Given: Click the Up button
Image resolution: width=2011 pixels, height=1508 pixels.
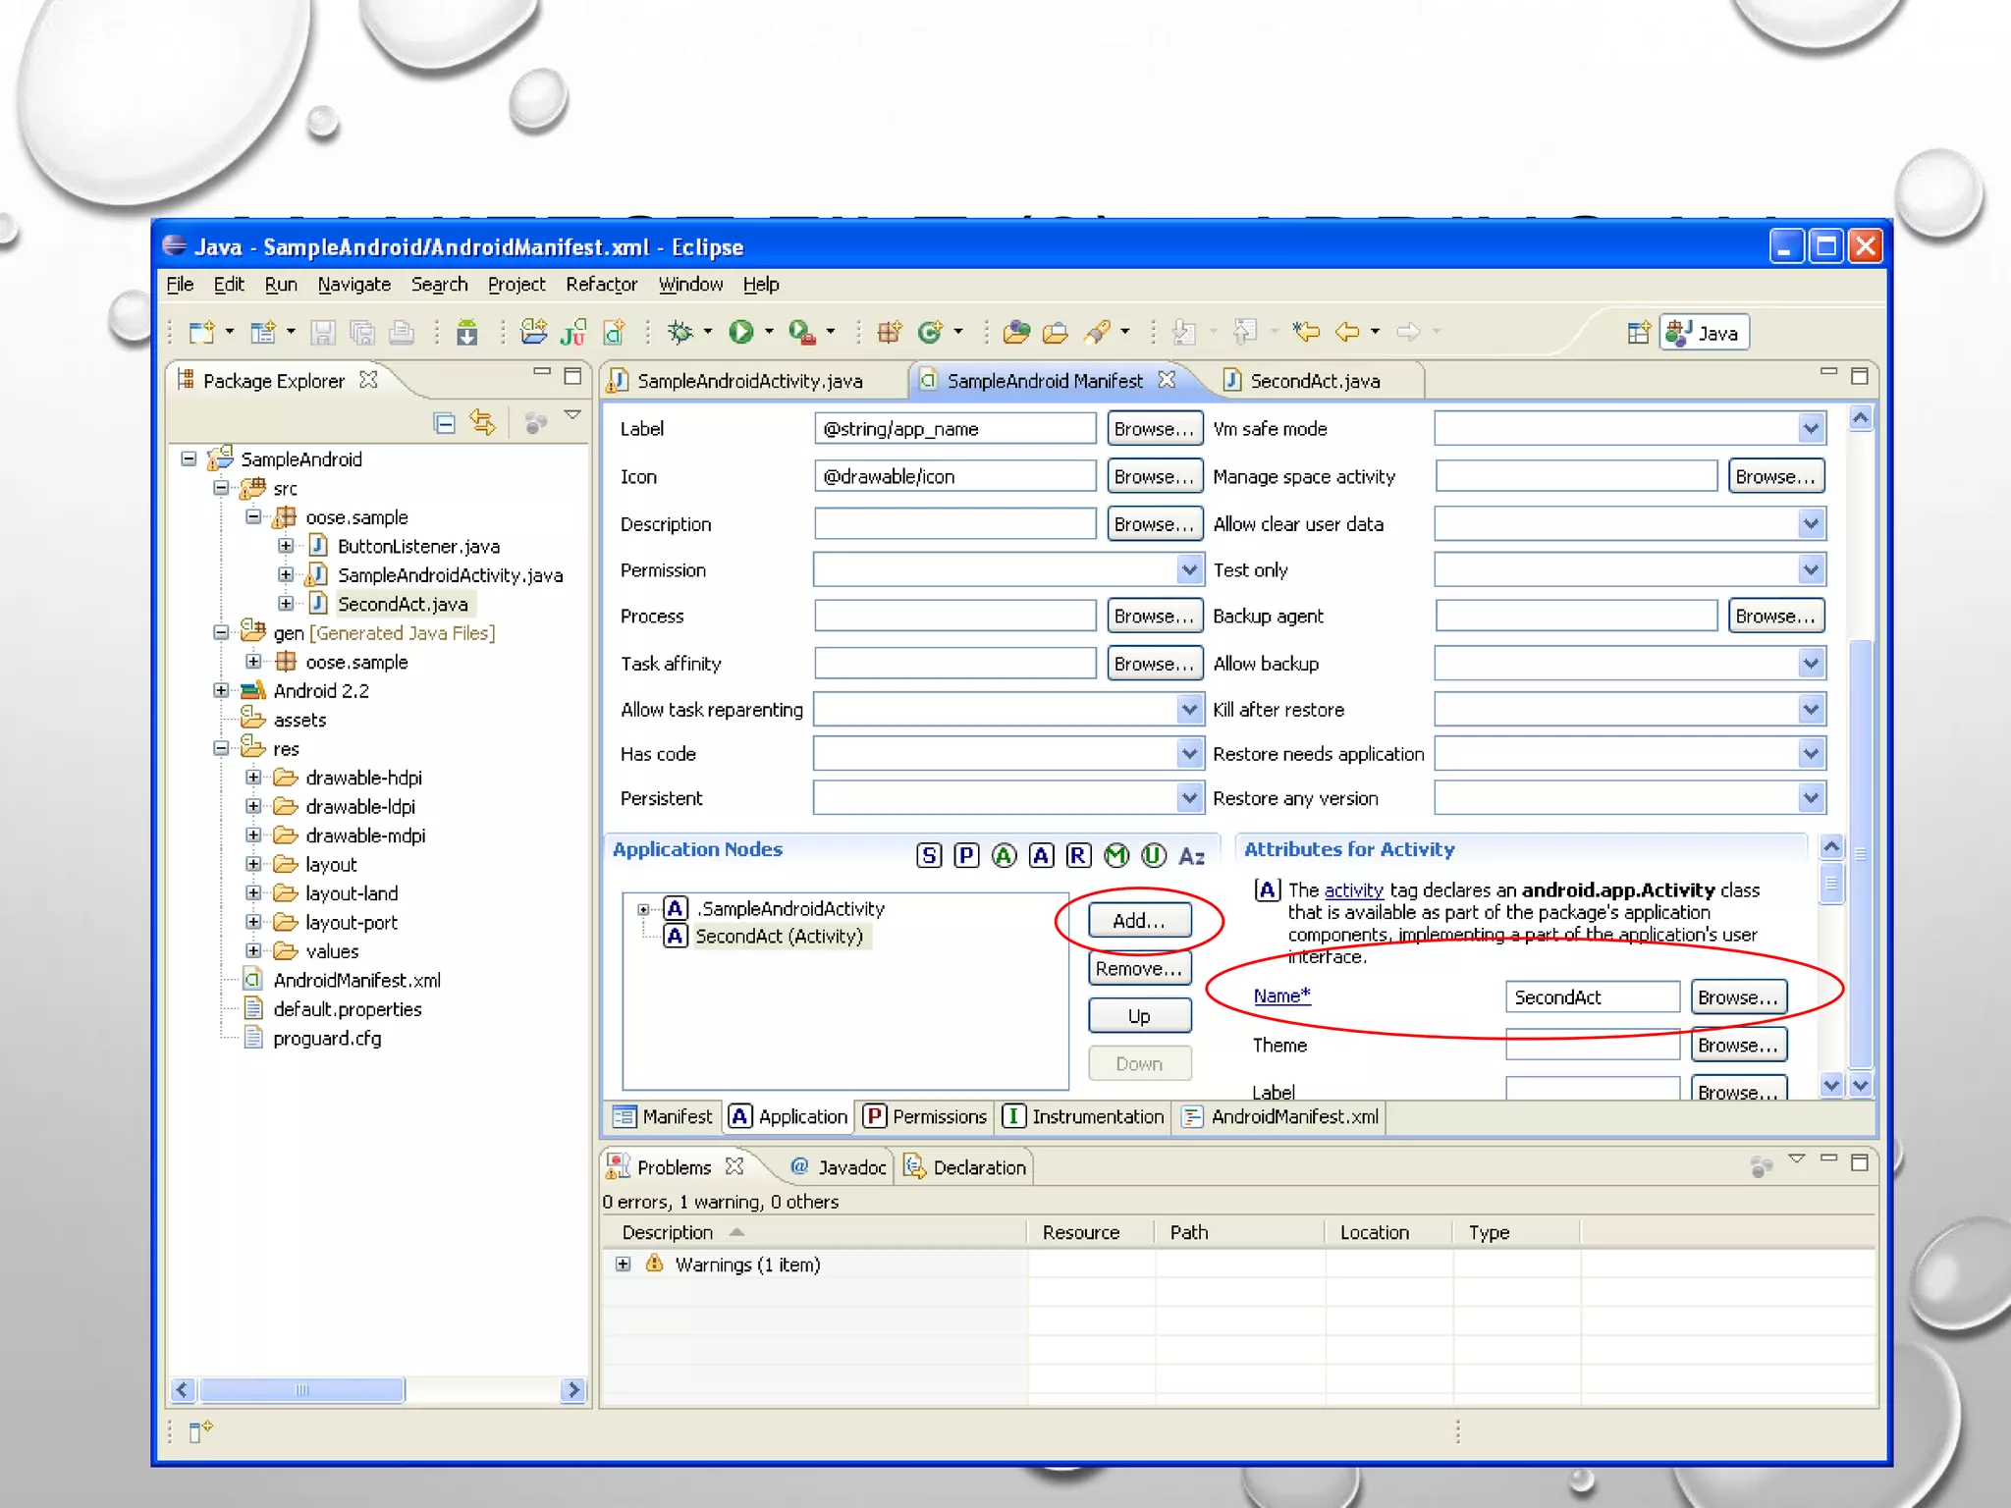Looking at the screenshot, I should 1139,1016.
